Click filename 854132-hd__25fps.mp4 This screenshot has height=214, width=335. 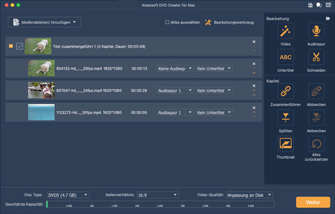pos(79,68)
